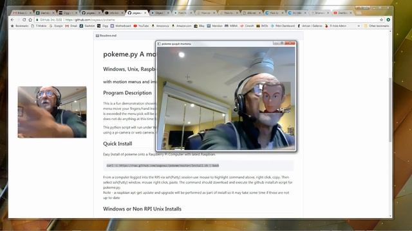Open the Bookmarks star shortcut in bookmarks bar
Viewport: 412px width, 231px height.
point(19,26)
